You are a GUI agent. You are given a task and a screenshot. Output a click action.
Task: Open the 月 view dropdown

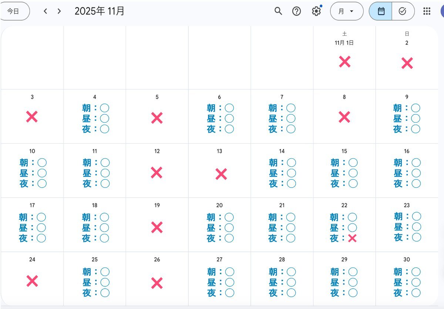pos(346,11)
